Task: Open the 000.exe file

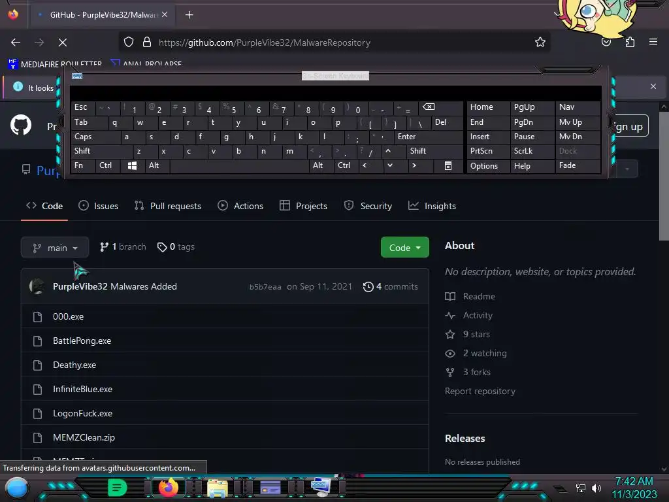Action: click(x=68, y=317)
